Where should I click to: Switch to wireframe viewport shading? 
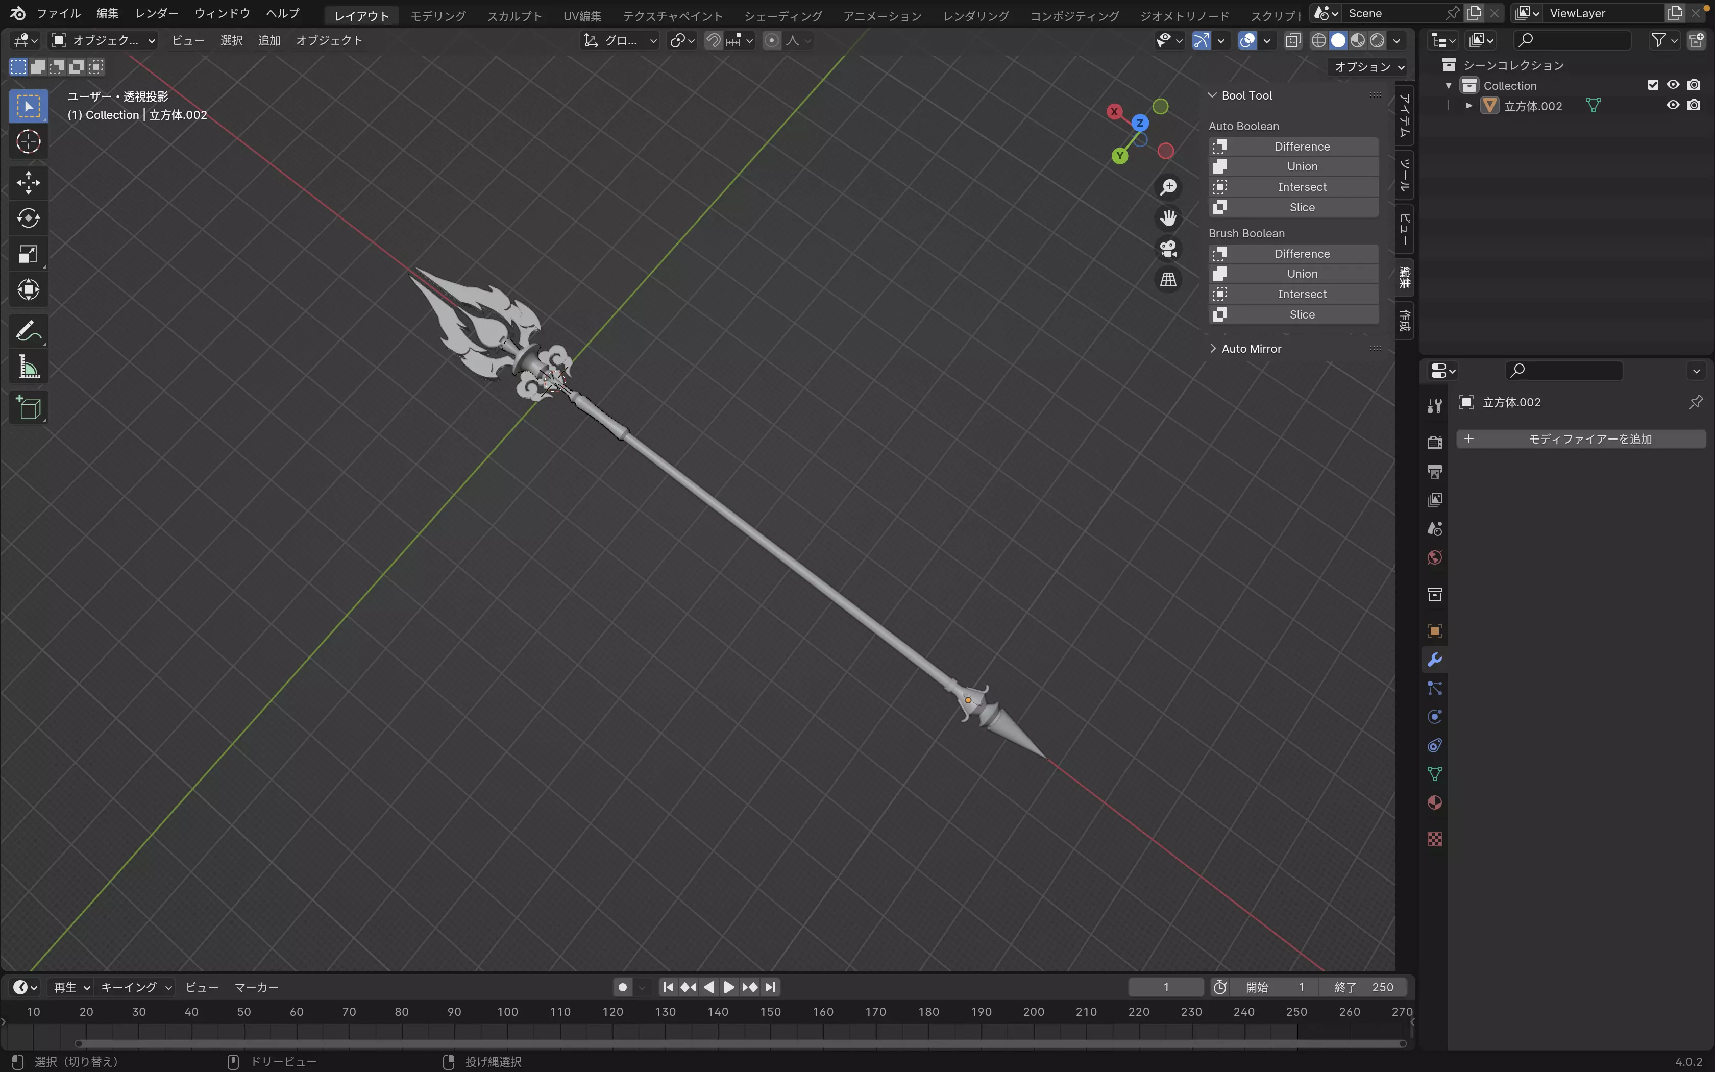[1318, 40]
